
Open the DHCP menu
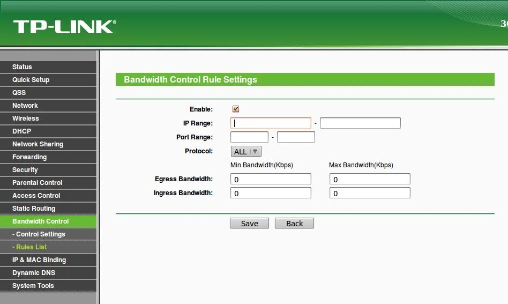point(48,131)
